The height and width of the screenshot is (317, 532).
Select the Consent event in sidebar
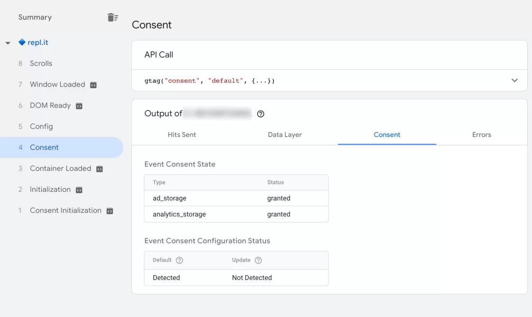(44, 147)
